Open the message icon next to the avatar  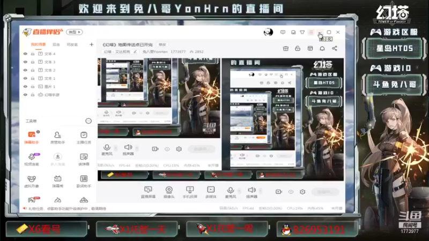coord(283,32)
